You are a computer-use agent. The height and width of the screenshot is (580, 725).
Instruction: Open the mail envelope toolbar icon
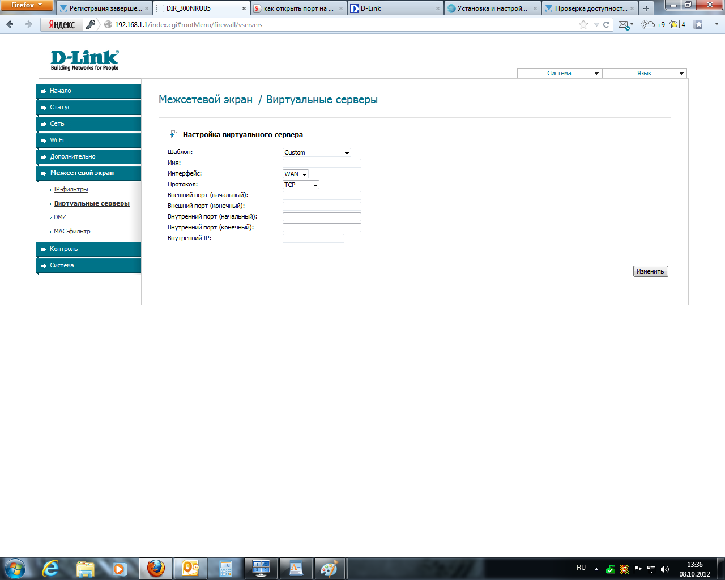pos(624,24)
